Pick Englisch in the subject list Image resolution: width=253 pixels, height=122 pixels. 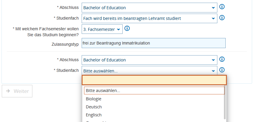coord(94,115)
